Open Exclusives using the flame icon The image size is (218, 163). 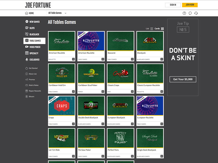coord(26,59)
